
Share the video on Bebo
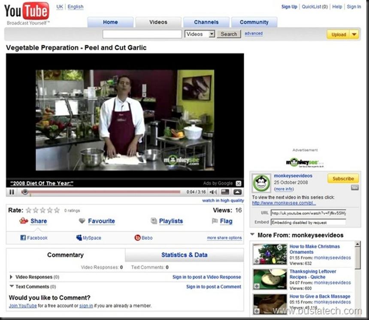(x=143, y=238)
